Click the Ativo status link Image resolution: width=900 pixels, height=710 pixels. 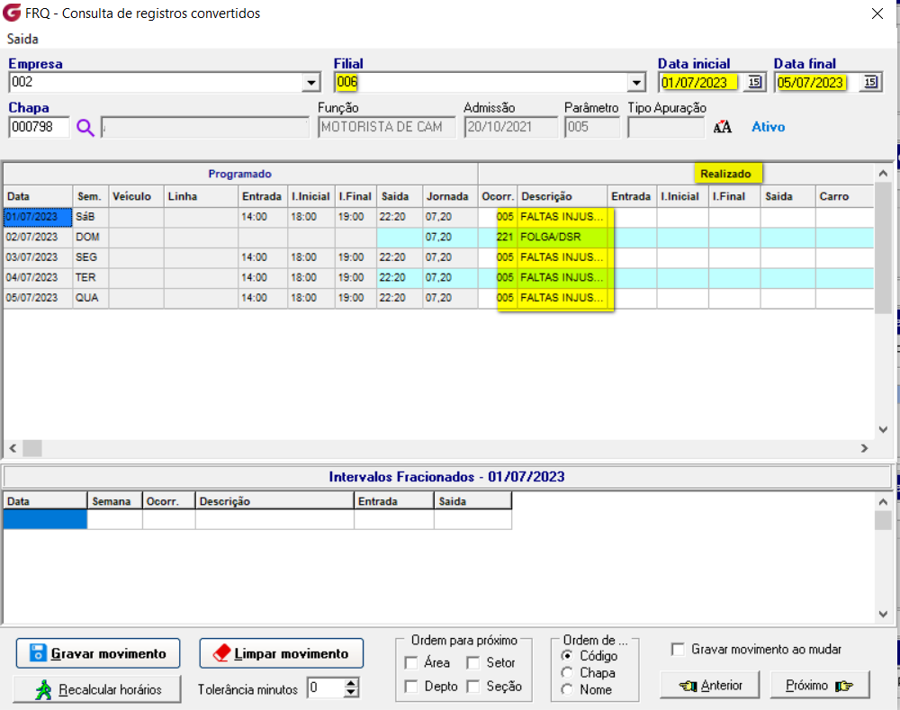pos(768,127)
